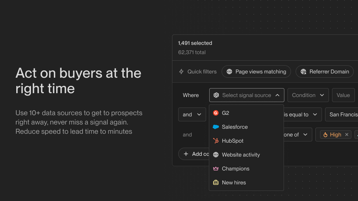Click the Add condition plus button

pyautogui.click(x=186, y=154)
